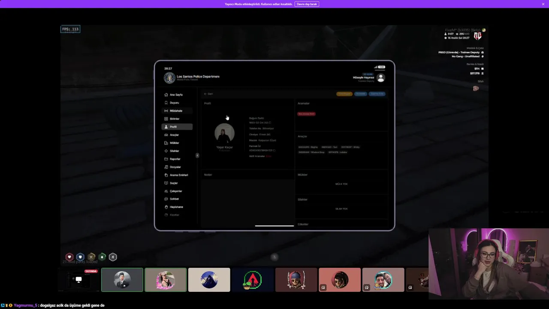This screenshot has width=549, height=309.
Task: Click the first vehicle tag under Araçlar
Action: (308, 147)
